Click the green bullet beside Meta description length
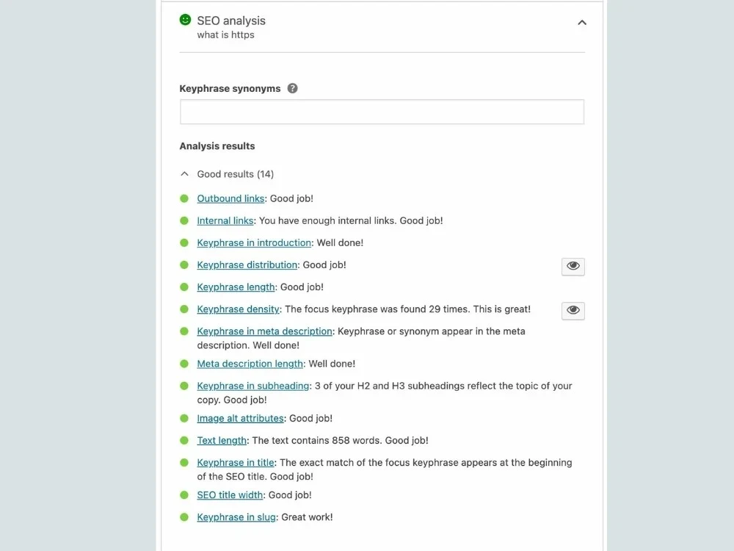The width and height of the screenshot is (734, 551). tap(184, 364)
